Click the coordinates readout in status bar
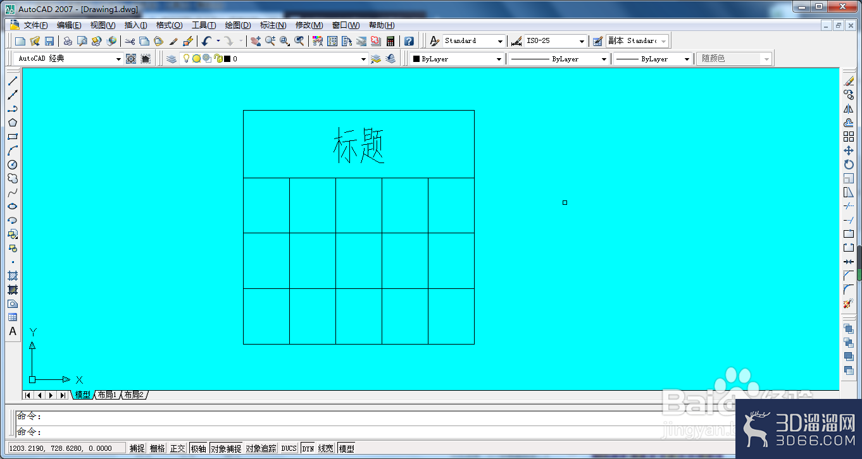 point(66,448)
